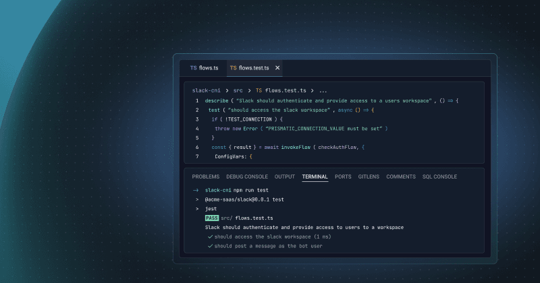The height and width of the screenshot is (283, 540).
Task: Switch to the OUTPUT panel tab
Action: (284, 177)
